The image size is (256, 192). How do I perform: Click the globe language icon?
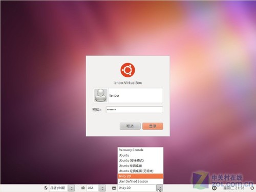click(x=46, y=188)
